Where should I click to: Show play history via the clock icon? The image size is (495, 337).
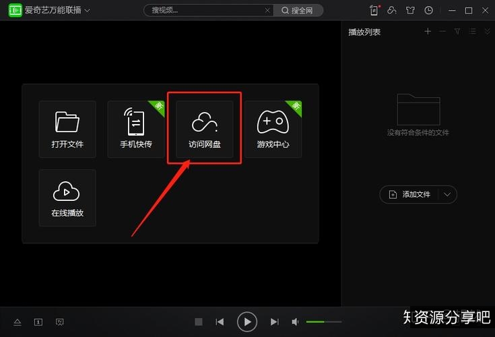[x=429, y=10]
